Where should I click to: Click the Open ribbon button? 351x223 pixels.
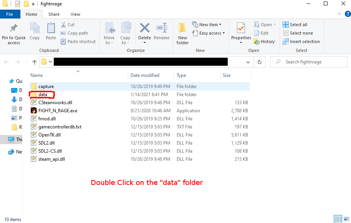265,25
